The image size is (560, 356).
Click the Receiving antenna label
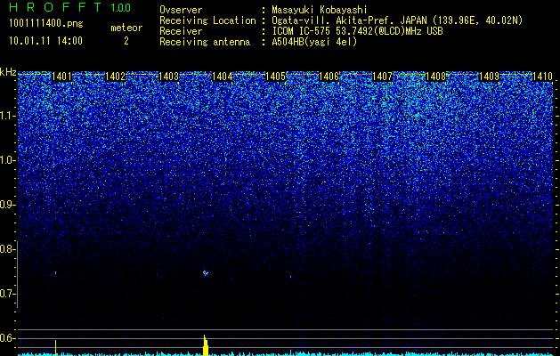click(x=205, y=42)
